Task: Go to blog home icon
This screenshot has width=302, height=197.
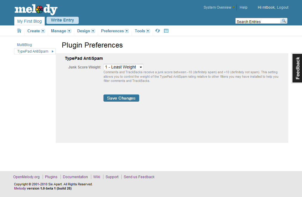Action: click(x=19, y=31)
